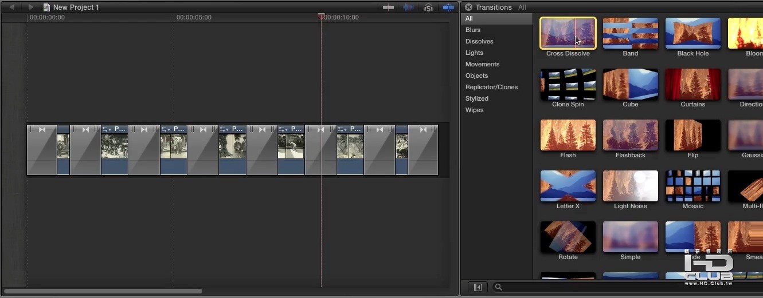The image size is (763, 298).
Task: Click the Transitions panel title
Action: click(494, 7)
